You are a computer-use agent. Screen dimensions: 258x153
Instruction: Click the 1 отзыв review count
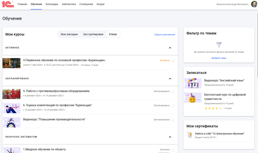[x=228, y=108]
